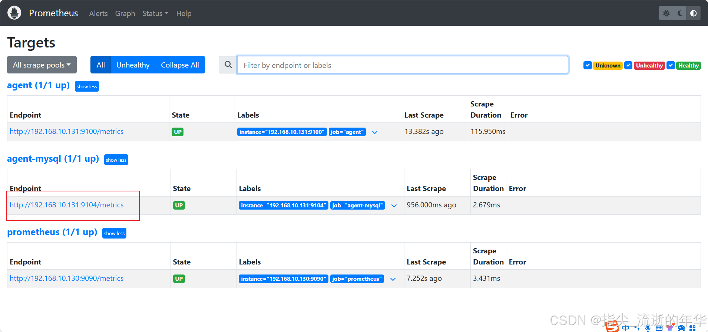The width and height of the screenshot is (708, 332).
Task: Select the Unhealthy filter button
Action: tap(133, 65)
